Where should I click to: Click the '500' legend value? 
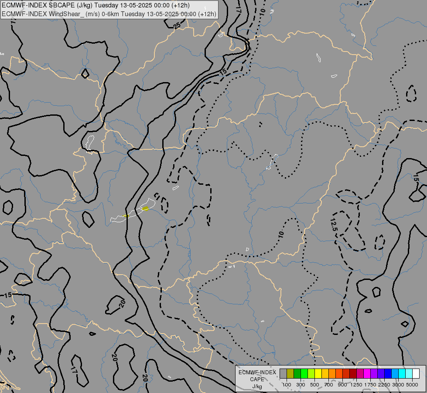pos(314,385)
